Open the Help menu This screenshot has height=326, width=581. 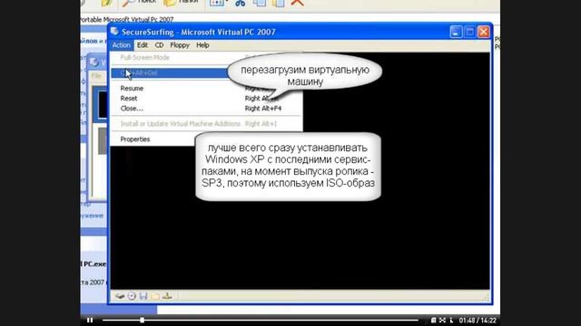[202, 45]
